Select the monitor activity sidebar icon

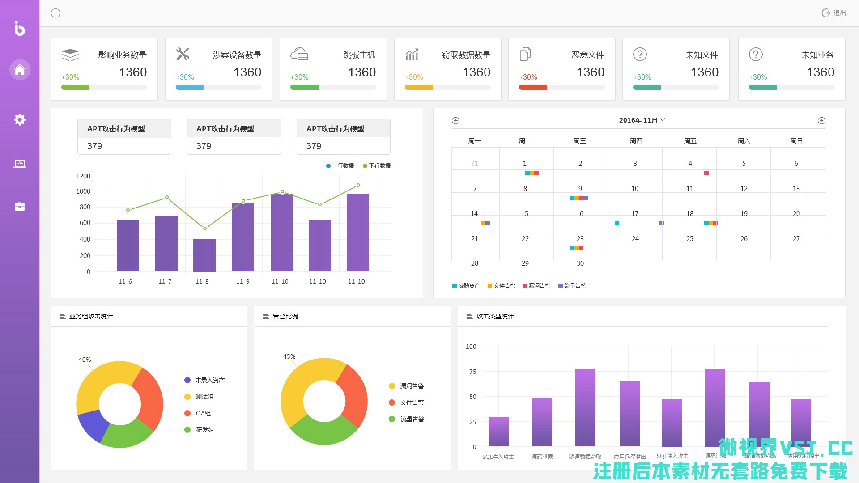click(x=20, y=164)
